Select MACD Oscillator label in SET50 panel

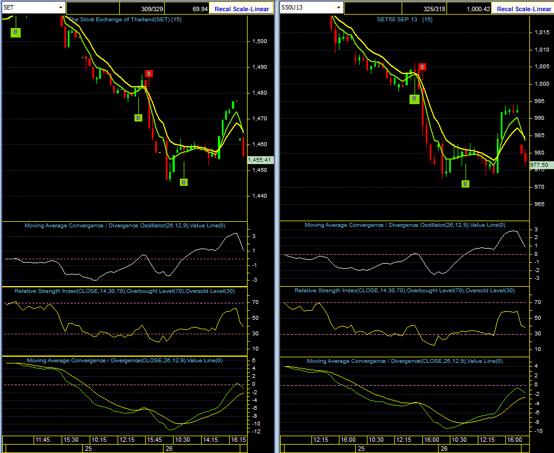(x=405, y=225)
